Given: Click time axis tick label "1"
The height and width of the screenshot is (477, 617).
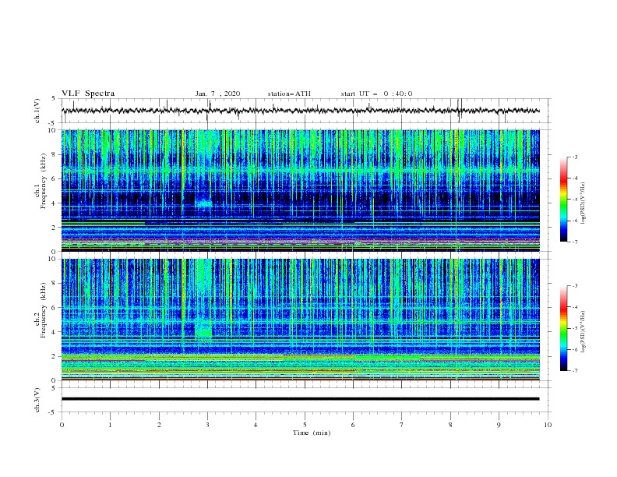Looking at the screenshot, I should pyautogui.click(x=111, y=425).
